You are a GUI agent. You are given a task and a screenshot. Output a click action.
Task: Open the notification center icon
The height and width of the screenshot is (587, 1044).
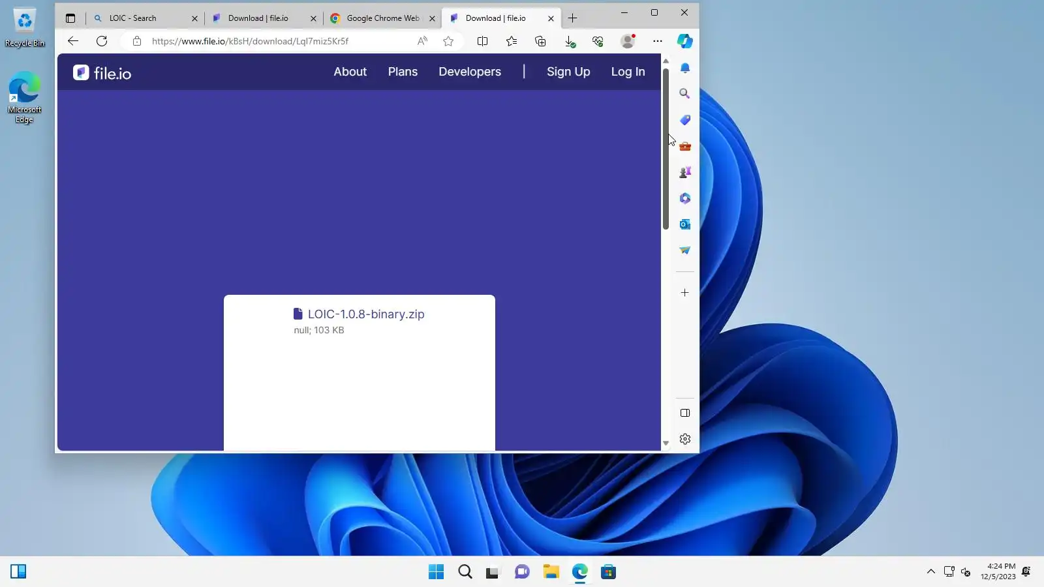(x=1026, y=571)
